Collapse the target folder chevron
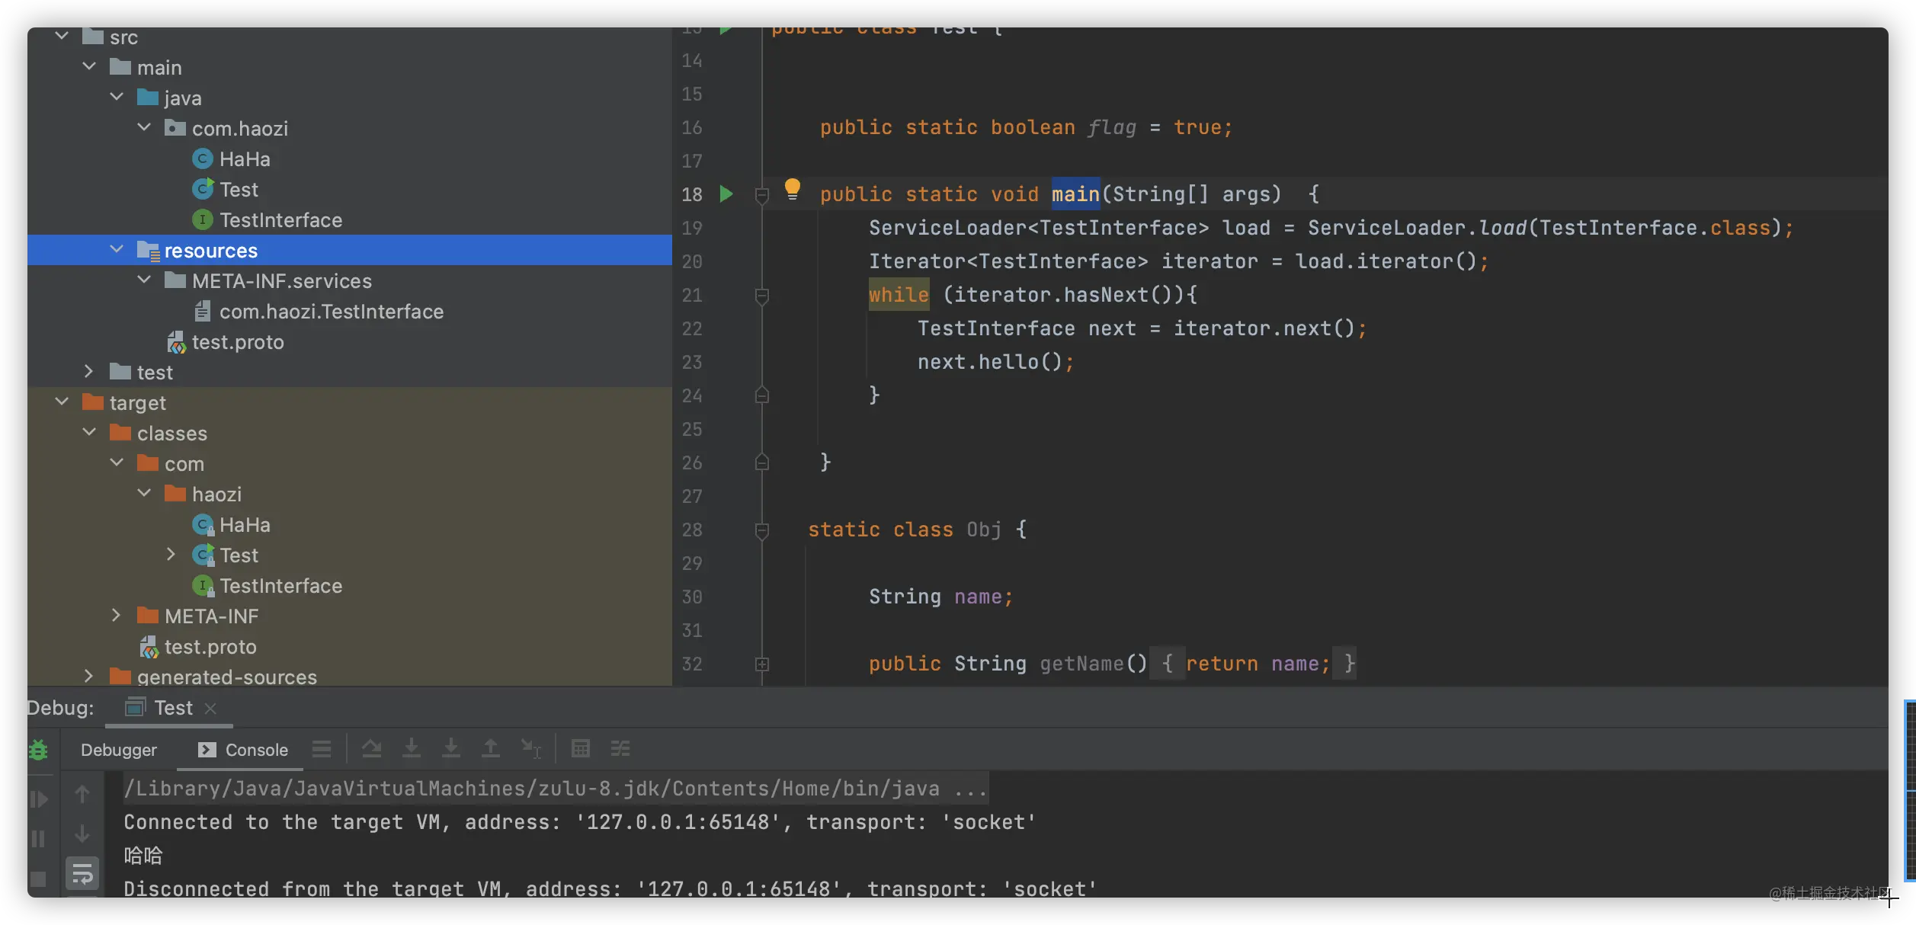1916x925 pixels. [62, 402]
